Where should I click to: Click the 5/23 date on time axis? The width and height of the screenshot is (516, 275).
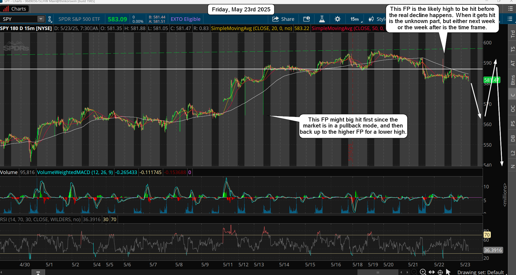(x=465, y=265)
